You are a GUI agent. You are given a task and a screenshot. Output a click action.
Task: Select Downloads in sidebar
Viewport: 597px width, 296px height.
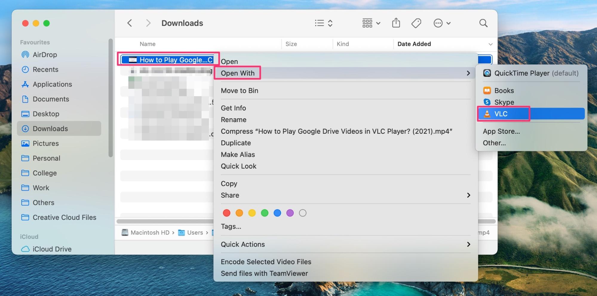pyautogui.click(x=59, y=128)
